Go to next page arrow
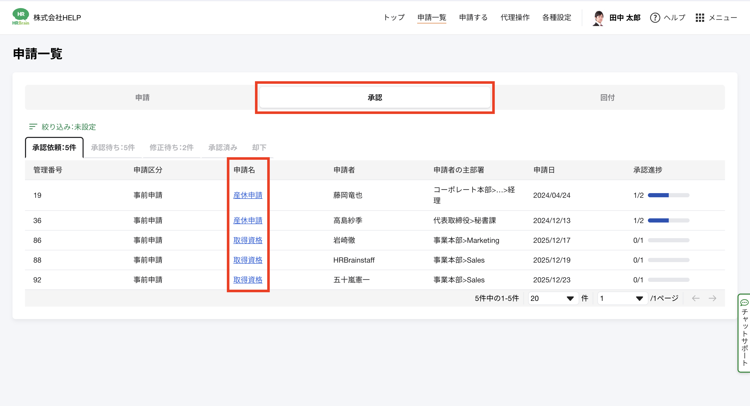Screen dimensions: 750x406 712,298
